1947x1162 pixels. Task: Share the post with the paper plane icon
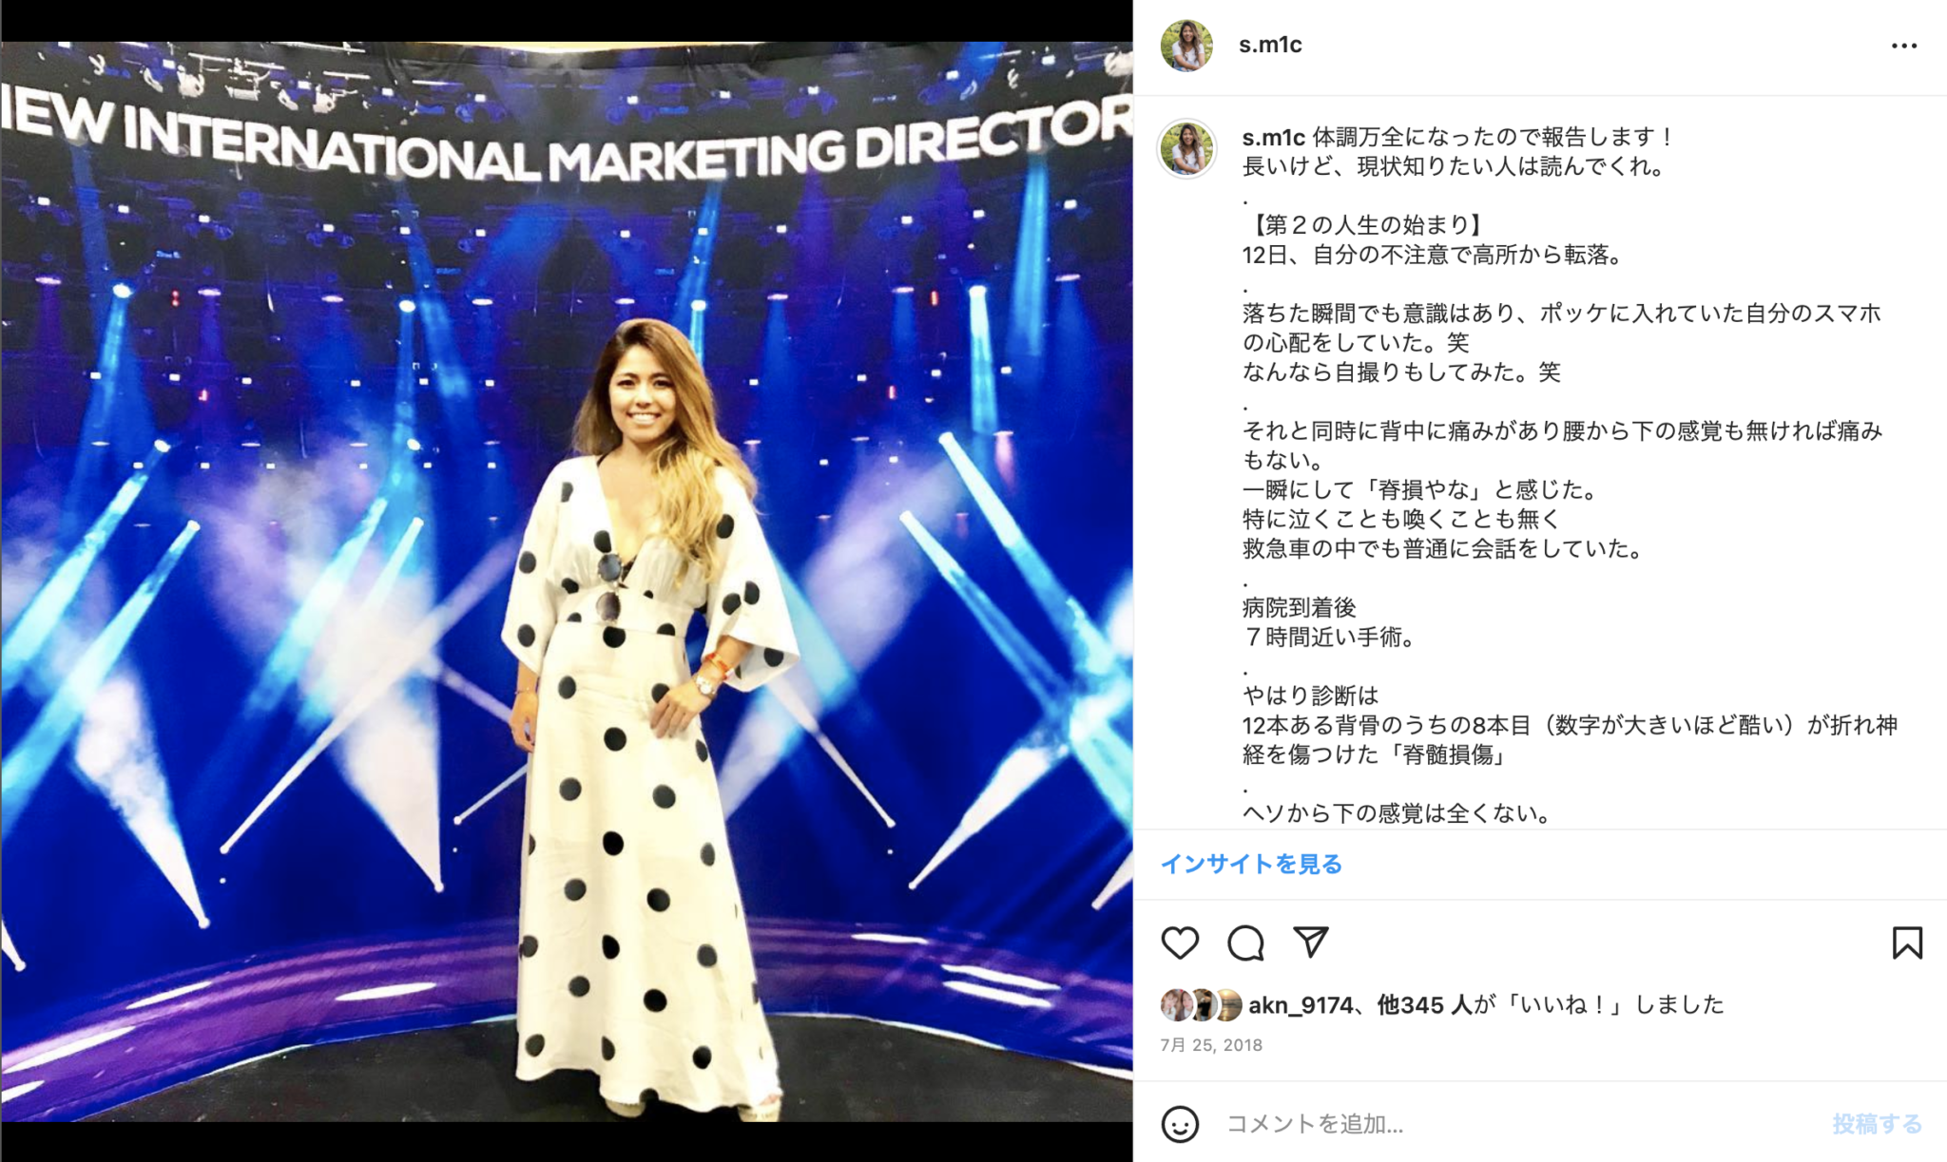pos(1311,942)
